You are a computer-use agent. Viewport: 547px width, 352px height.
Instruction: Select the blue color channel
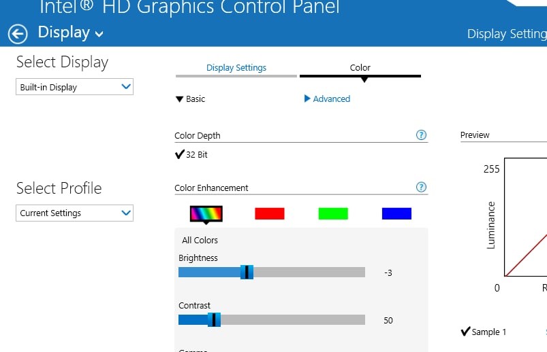[x=396, y=213]
